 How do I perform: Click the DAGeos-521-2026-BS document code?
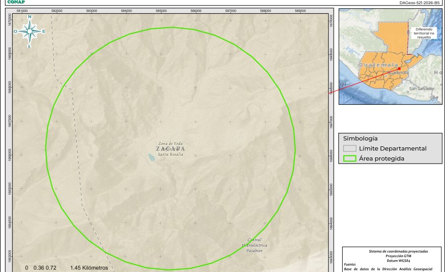(x=419, y=2)
